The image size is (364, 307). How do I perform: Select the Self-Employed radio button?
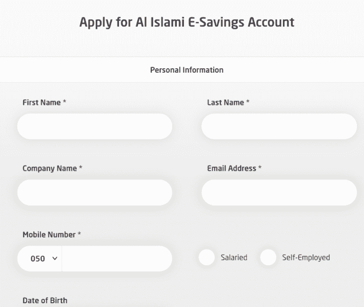[268, 257]
